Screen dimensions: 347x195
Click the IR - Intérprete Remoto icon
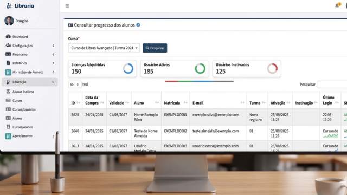click(x=8, y=72)
